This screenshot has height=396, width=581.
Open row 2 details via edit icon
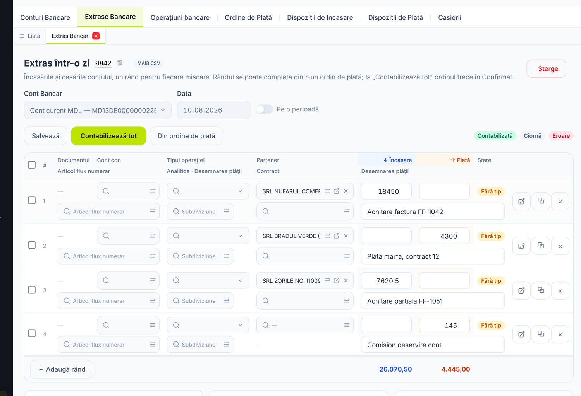pos(521,246)
